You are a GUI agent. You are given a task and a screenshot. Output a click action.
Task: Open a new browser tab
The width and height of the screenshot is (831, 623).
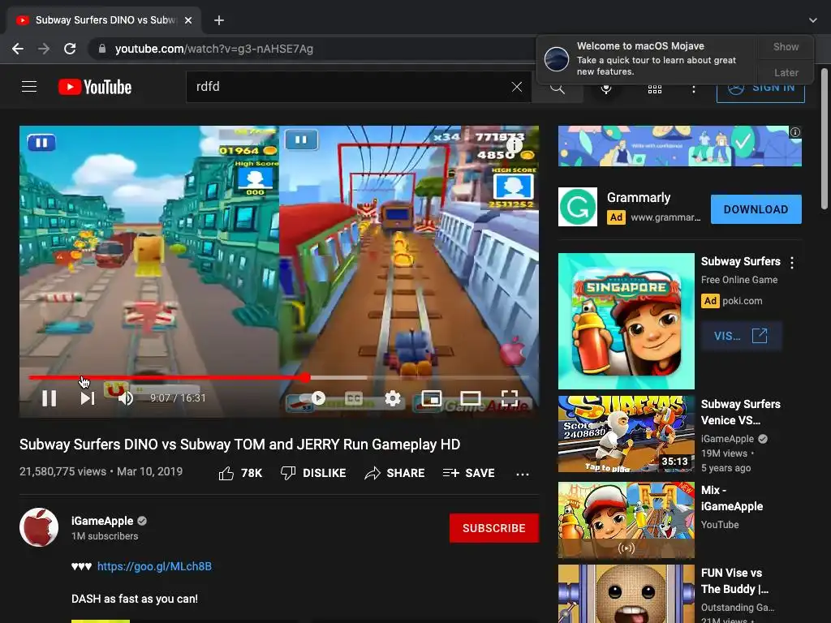[x=219, y=20]
